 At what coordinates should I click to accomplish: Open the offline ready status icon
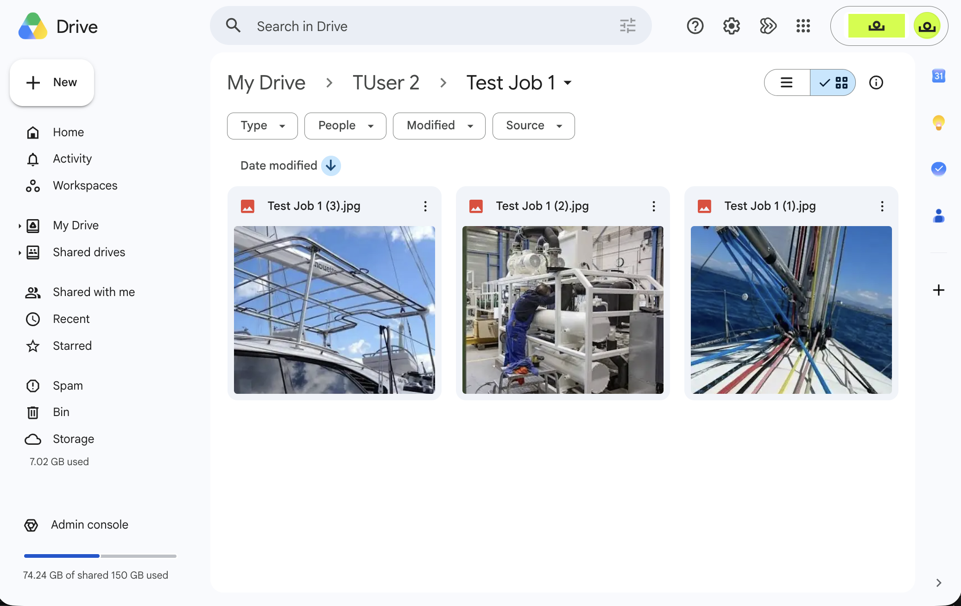[768, 26]
